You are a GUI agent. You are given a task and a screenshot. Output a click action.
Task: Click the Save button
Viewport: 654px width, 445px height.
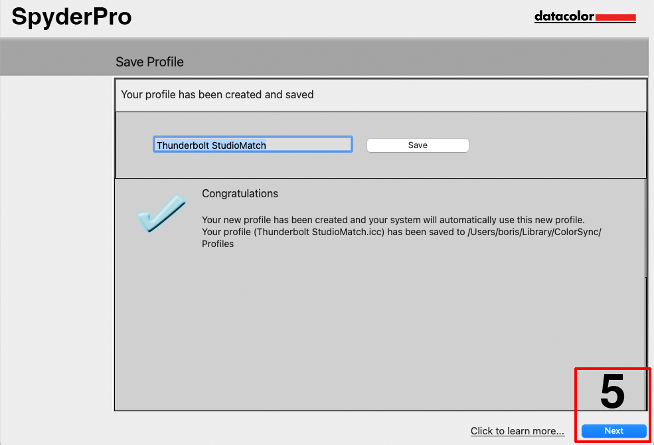pyautogui.click(x=418, y=145)
